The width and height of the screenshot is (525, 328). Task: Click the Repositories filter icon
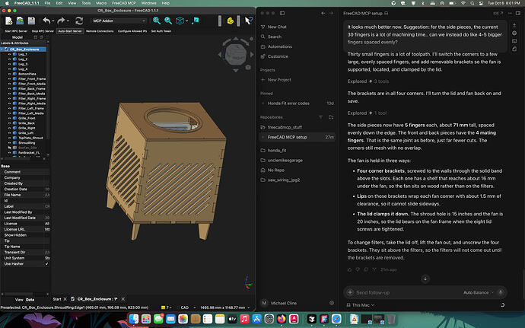[x=320, y=117]
